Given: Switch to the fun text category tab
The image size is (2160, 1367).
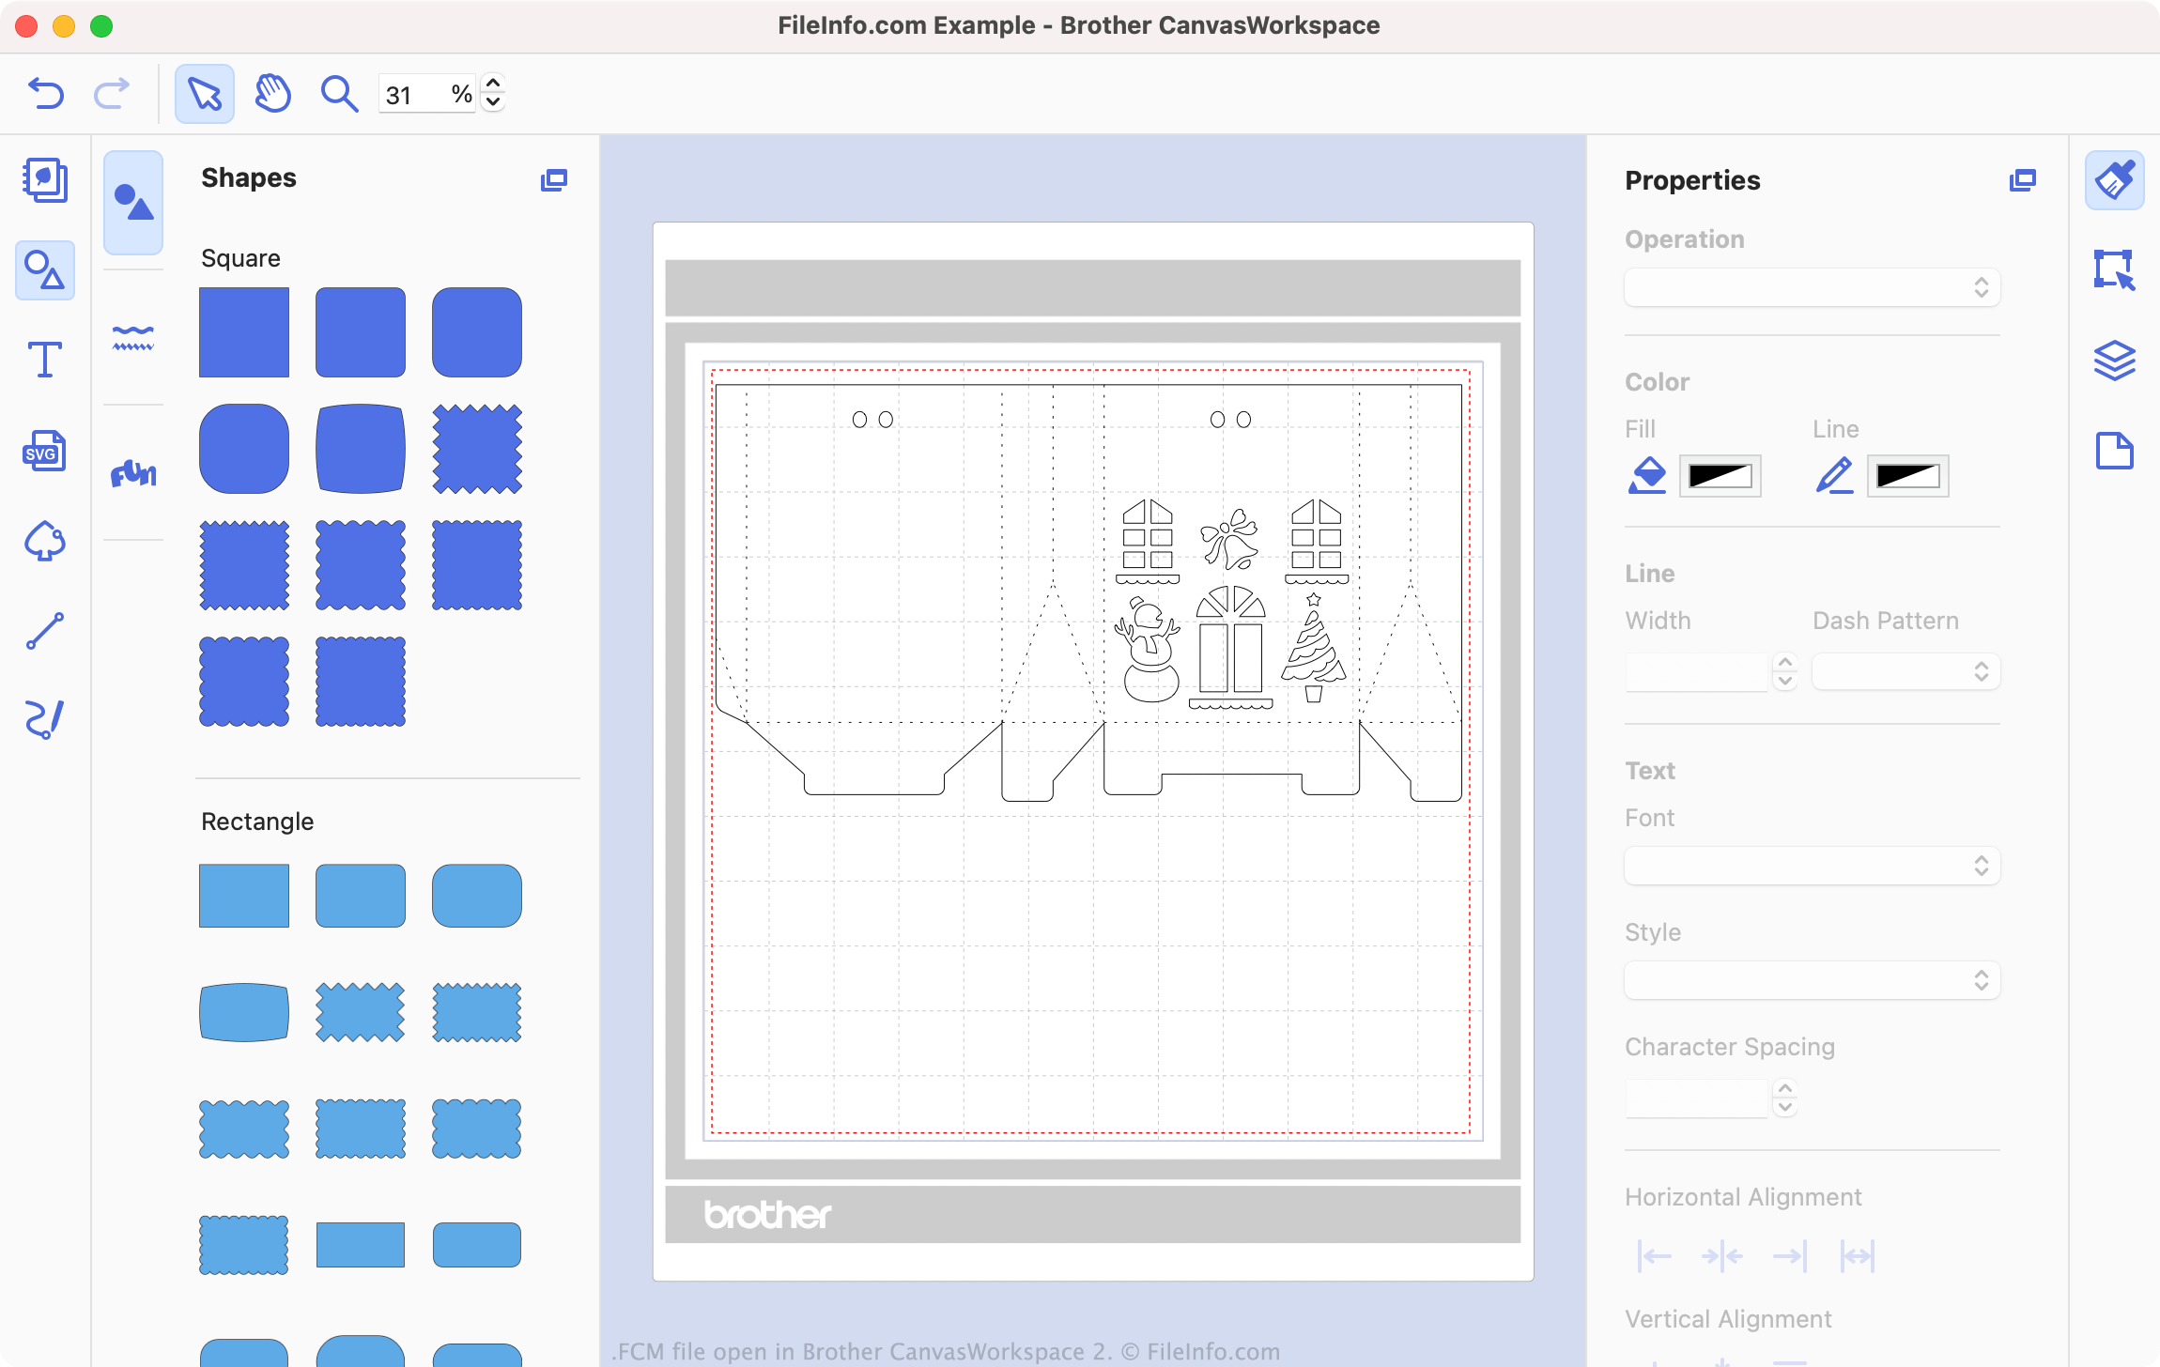Looking at the screenshot, I should [133, 473].
